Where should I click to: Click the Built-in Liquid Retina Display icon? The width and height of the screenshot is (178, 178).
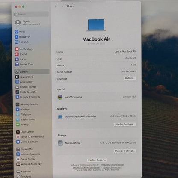60,117
